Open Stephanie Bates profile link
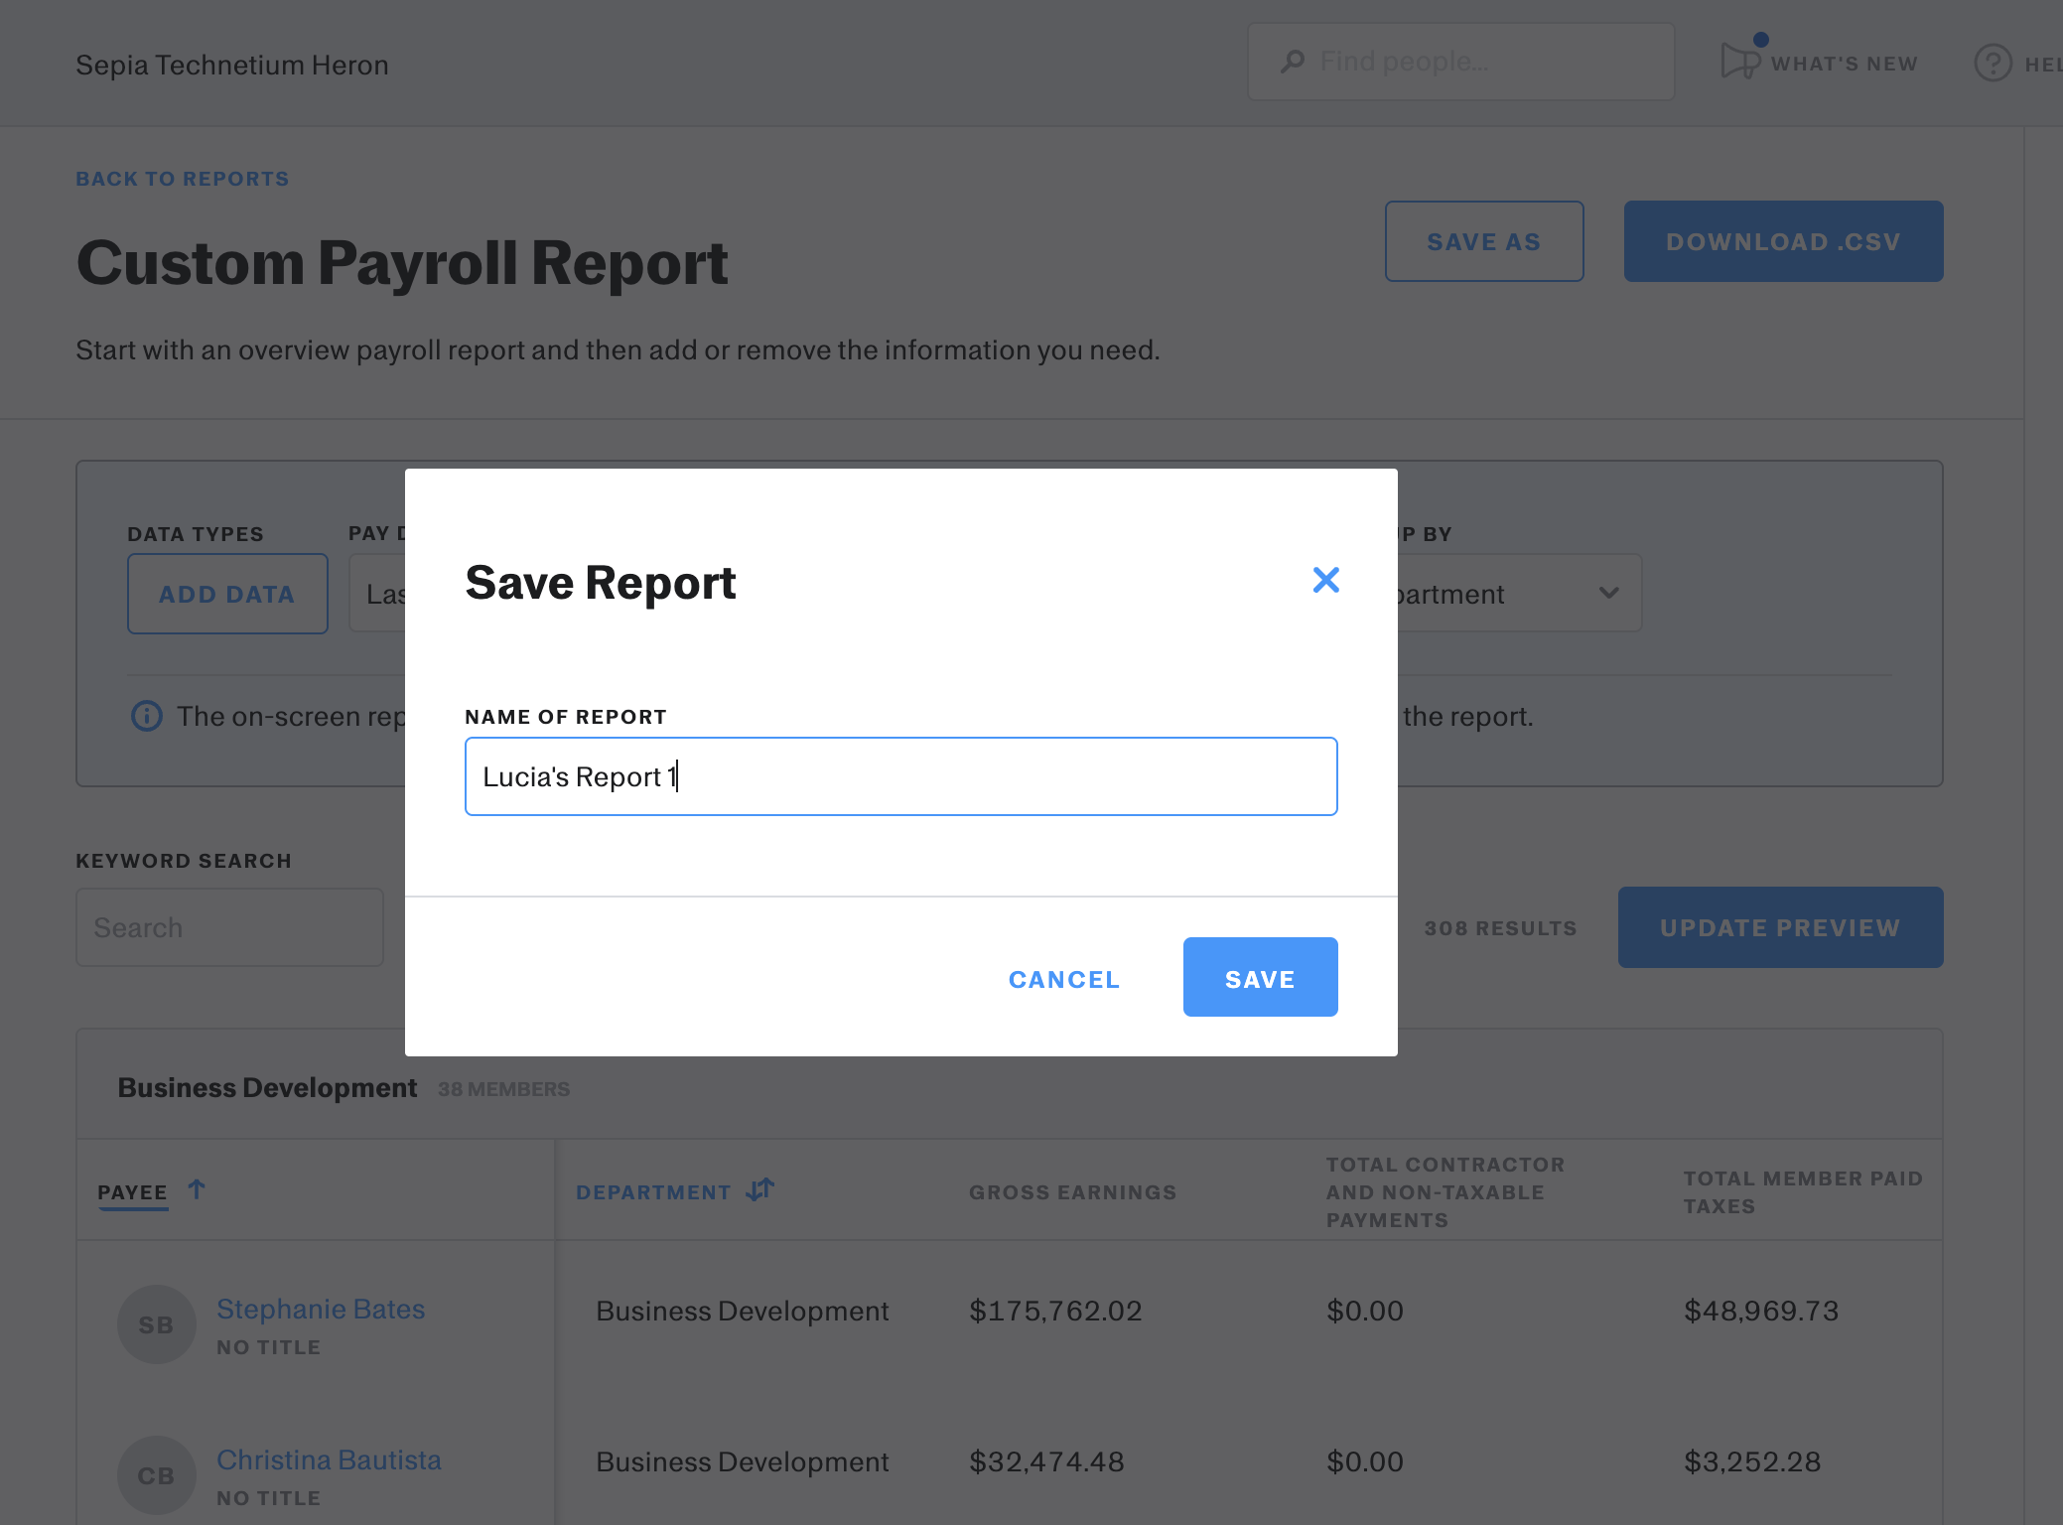This screenshot has height=1525, width=2063. (321, 1309)
